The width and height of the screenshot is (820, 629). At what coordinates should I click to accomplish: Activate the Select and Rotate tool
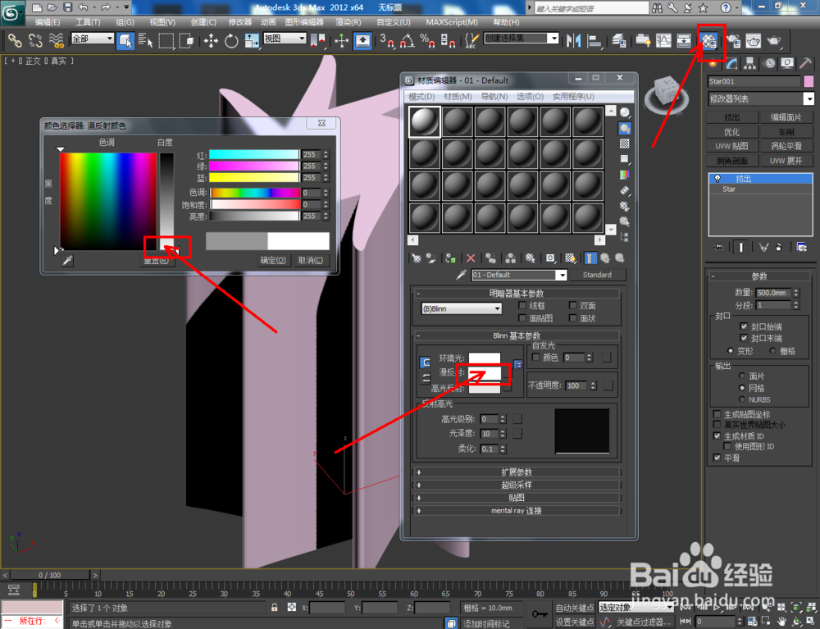pos(232,41)
